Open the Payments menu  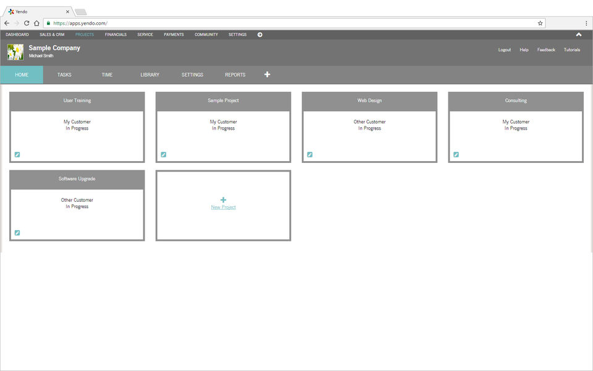tap(174, 35)
